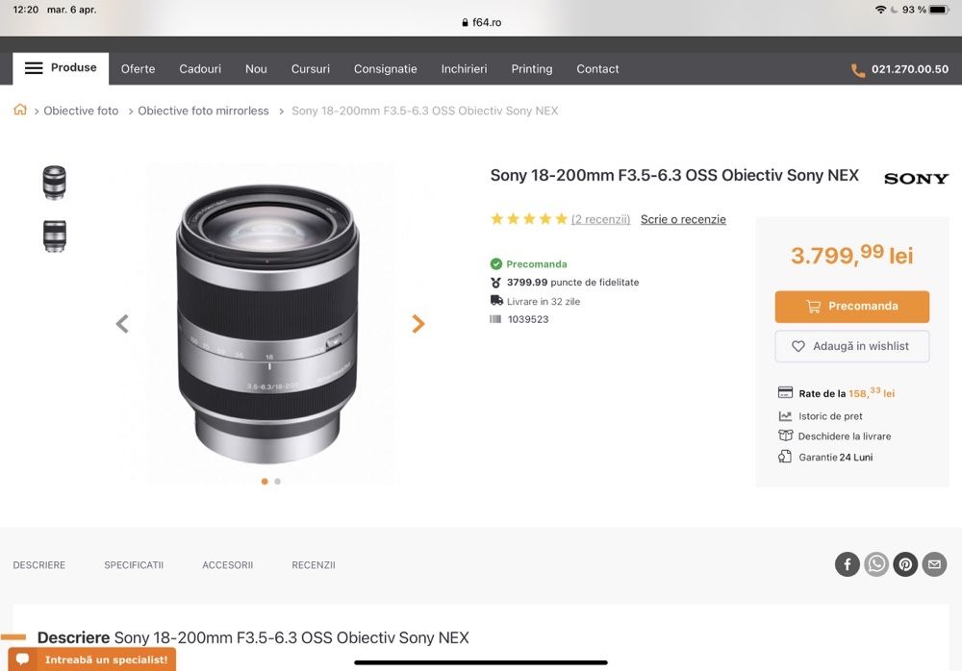
Task: Call the number 021.270.00.50
Action: (x=910, y=69)
